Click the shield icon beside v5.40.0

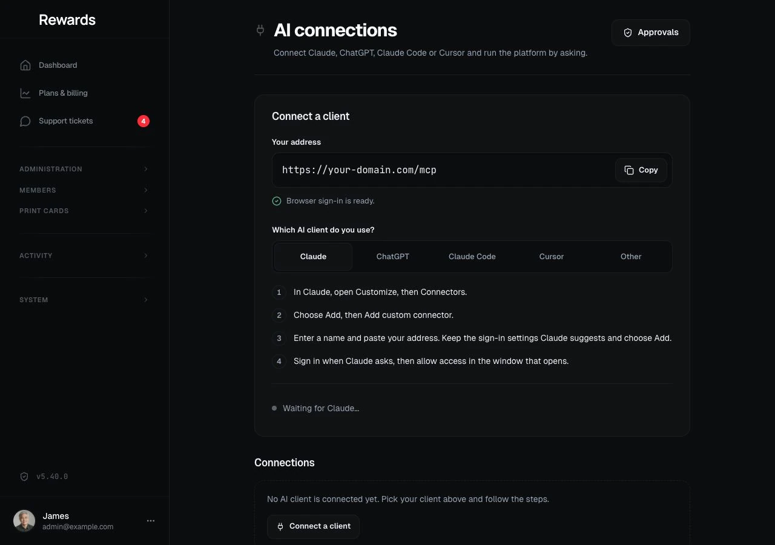24,477
